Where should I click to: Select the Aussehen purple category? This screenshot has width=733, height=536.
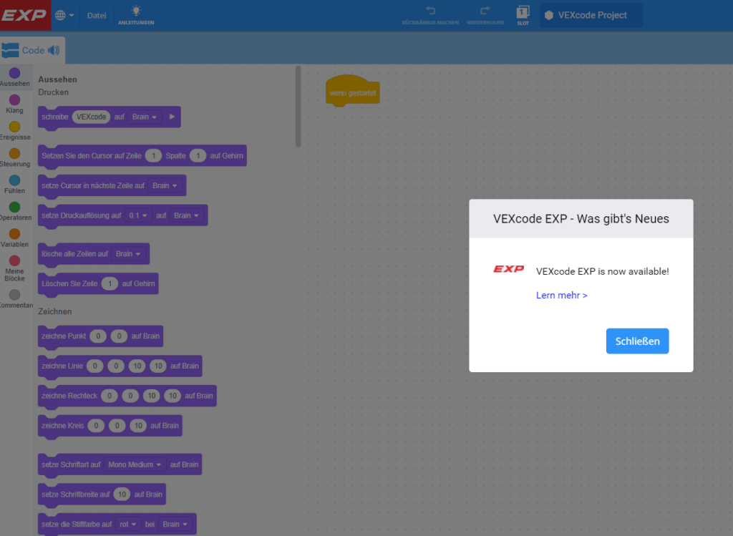pyautogui.click(x=14, y=77)
